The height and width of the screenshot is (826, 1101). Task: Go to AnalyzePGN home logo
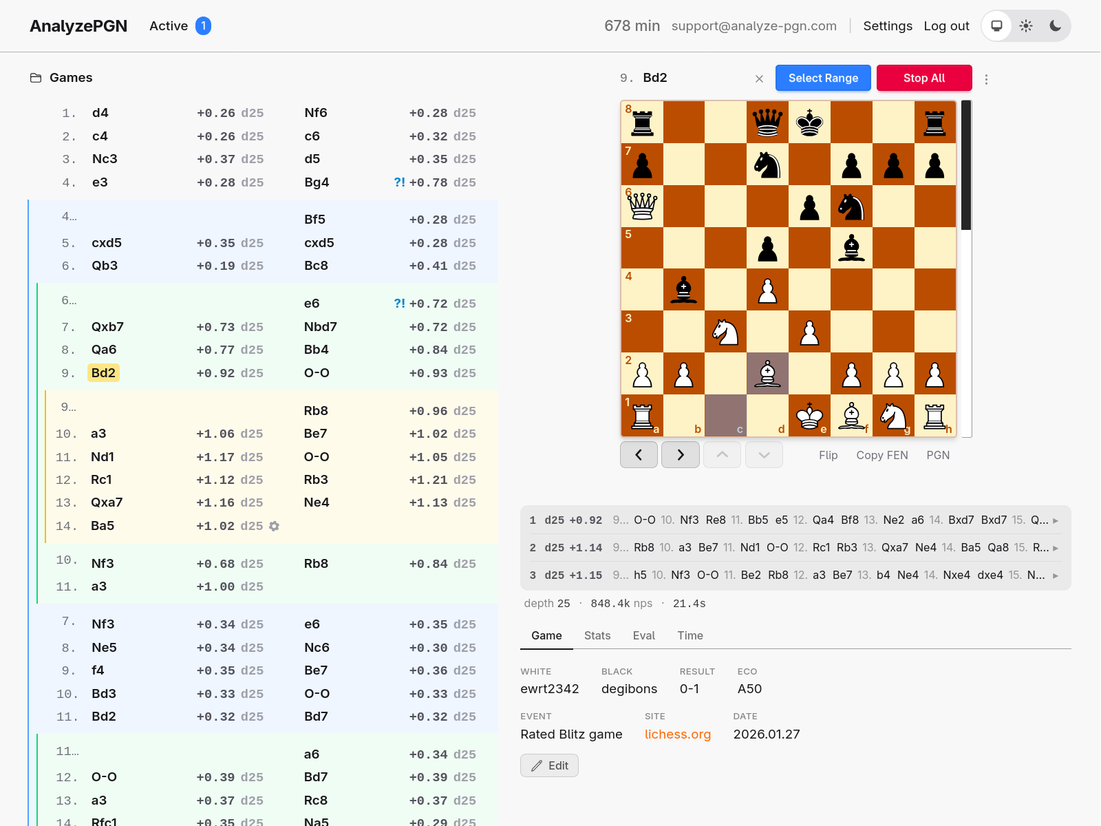(78, 26)
